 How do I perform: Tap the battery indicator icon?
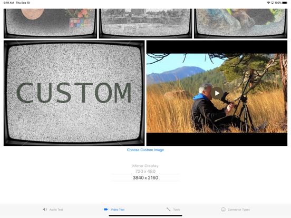tap(285, 3)
